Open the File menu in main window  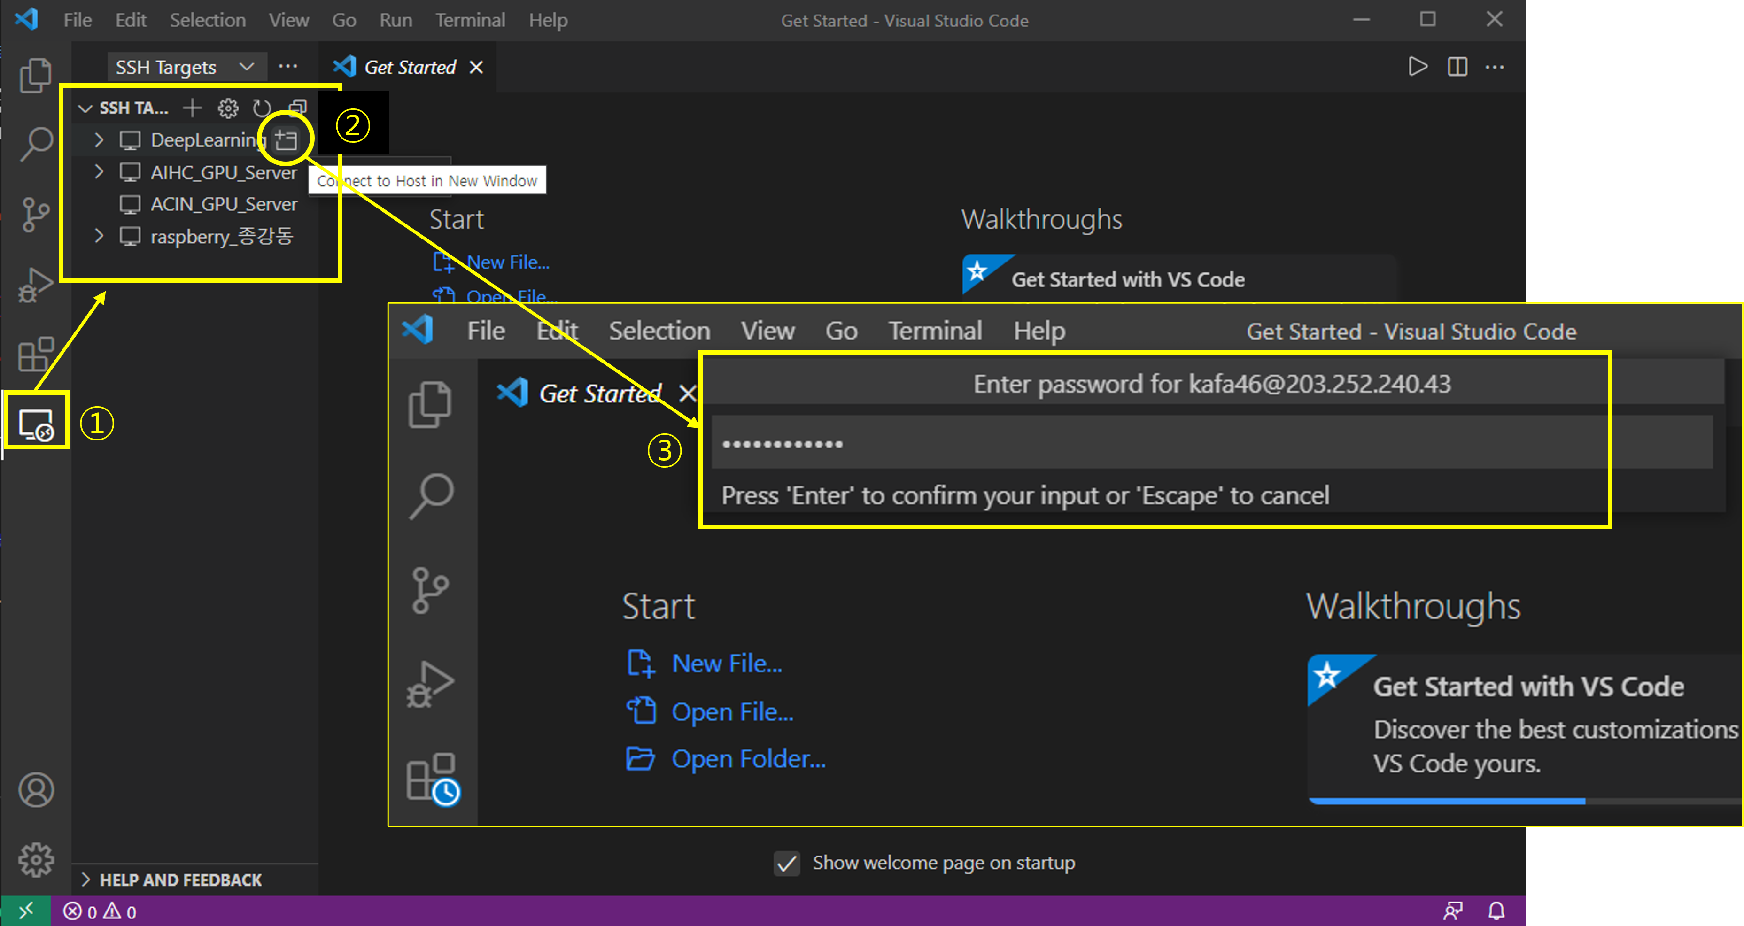point(77,20)
